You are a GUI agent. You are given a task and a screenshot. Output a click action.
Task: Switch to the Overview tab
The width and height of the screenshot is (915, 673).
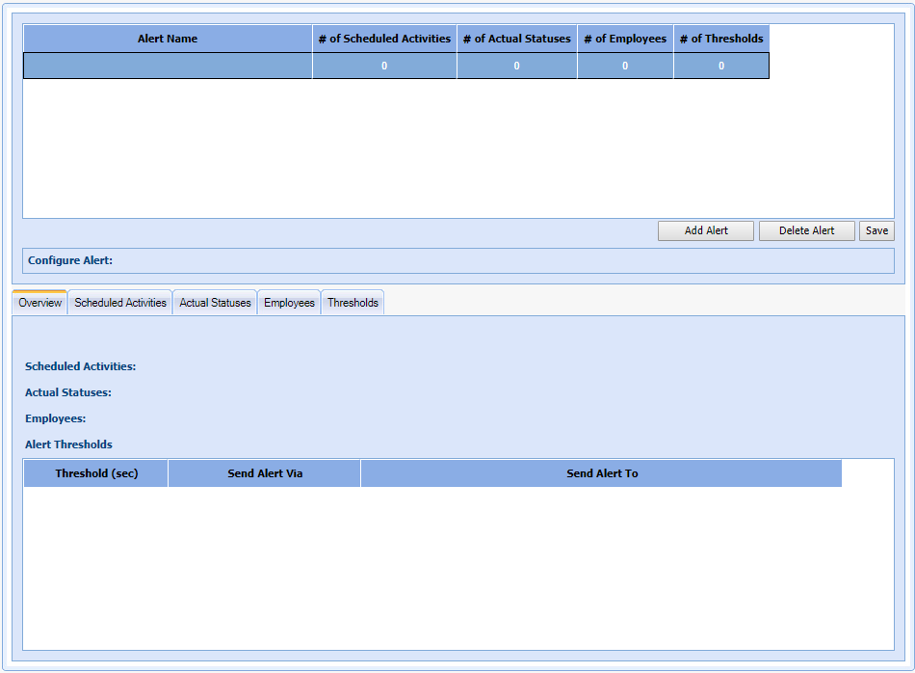(39, 303)
